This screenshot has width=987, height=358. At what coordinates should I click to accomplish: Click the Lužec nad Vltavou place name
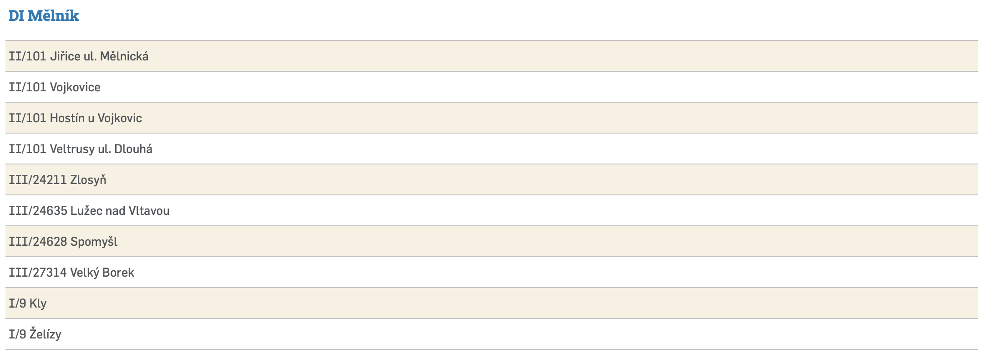pyautogui.click(x=120, y=211)
